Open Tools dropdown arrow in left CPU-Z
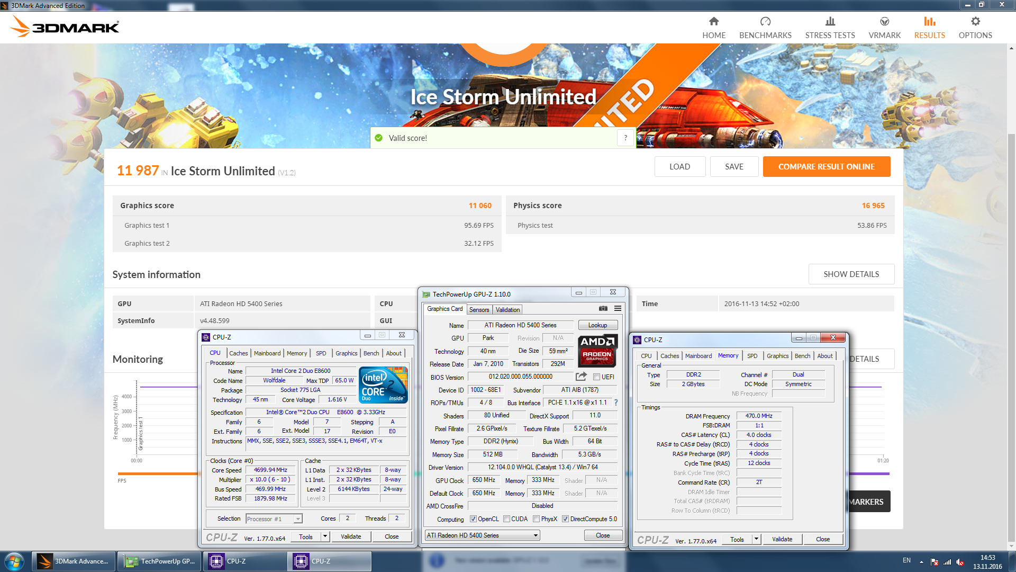 point(325,537)
